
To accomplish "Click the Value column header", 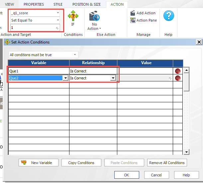I will pos(145,63).
